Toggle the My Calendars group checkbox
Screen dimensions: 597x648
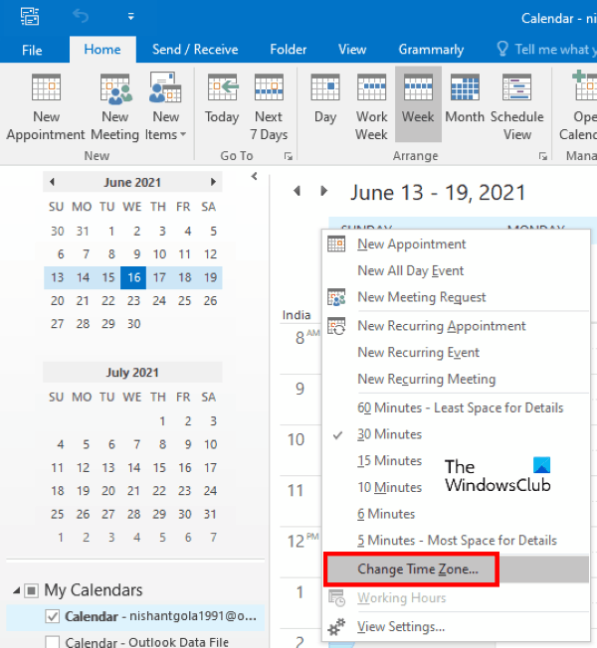point(32,591)
